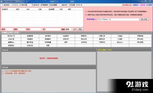This screenshot has width=153, height=93.
Task: Click the 清理缓存 broom icon
Action: pyautogui.click(x=41, y=5)
